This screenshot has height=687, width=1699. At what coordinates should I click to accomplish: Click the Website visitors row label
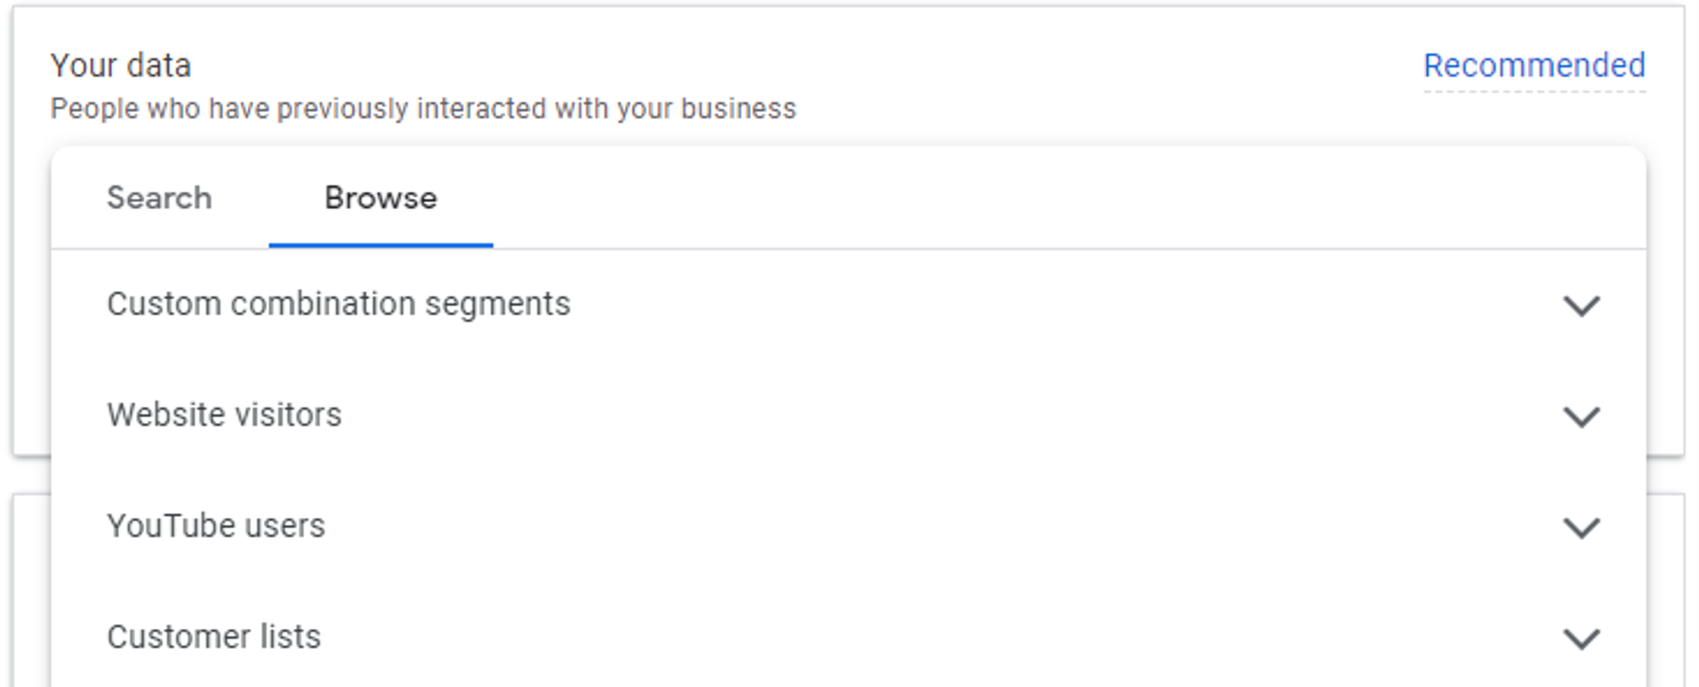224,415
